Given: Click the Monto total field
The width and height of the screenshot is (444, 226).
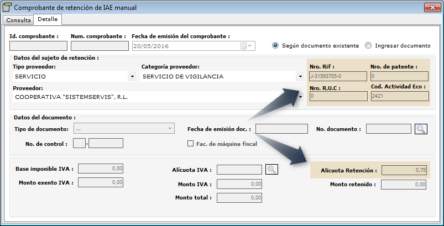Looking at the screenshot, I should 239,198.
